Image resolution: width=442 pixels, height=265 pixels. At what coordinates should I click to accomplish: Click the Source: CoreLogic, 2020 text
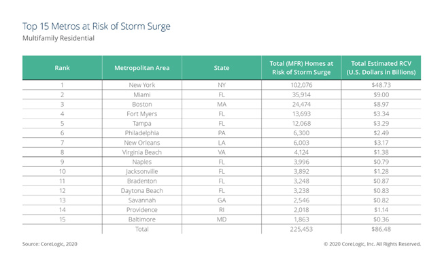tap(50, 244)
